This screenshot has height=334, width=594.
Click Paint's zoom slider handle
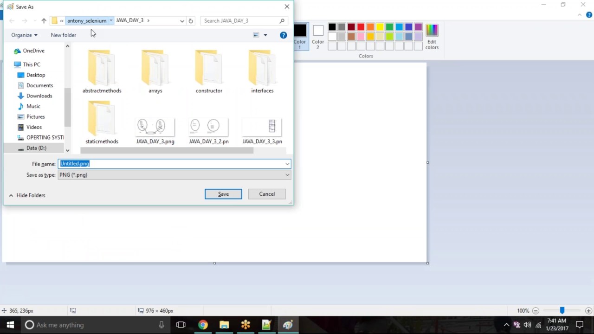562,310
